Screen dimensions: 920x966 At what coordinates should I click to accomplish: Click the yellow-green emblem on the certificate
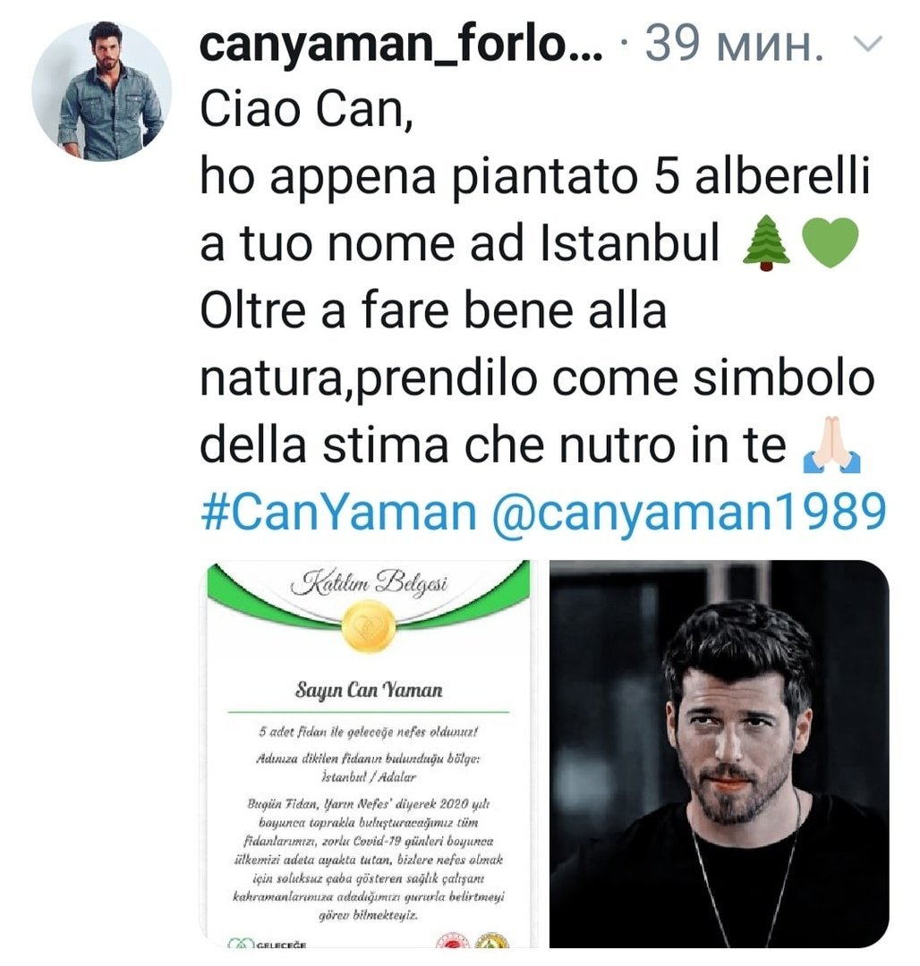tap(491, 941)
